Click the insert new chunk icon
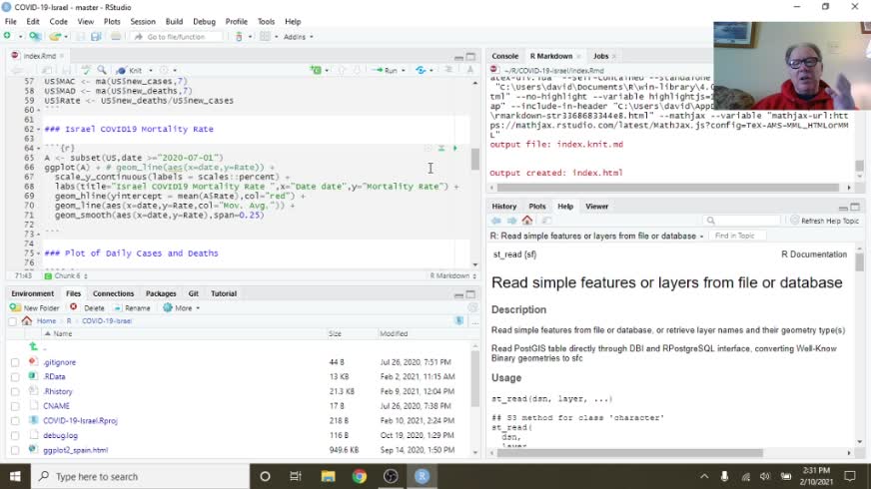Screen dimensions: 871x489 coord(316,71)
